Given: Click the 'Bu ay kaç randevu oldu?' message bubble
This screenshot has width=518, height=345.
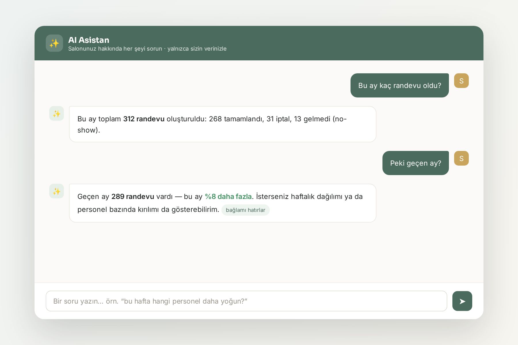Looking at the screenshot, I should (399, 85).
